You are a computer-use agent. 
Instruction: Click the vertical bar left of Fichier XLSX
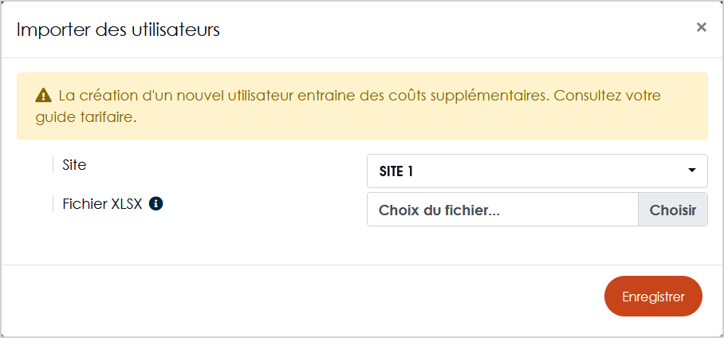pyautogui.click(x=53, y=203)
